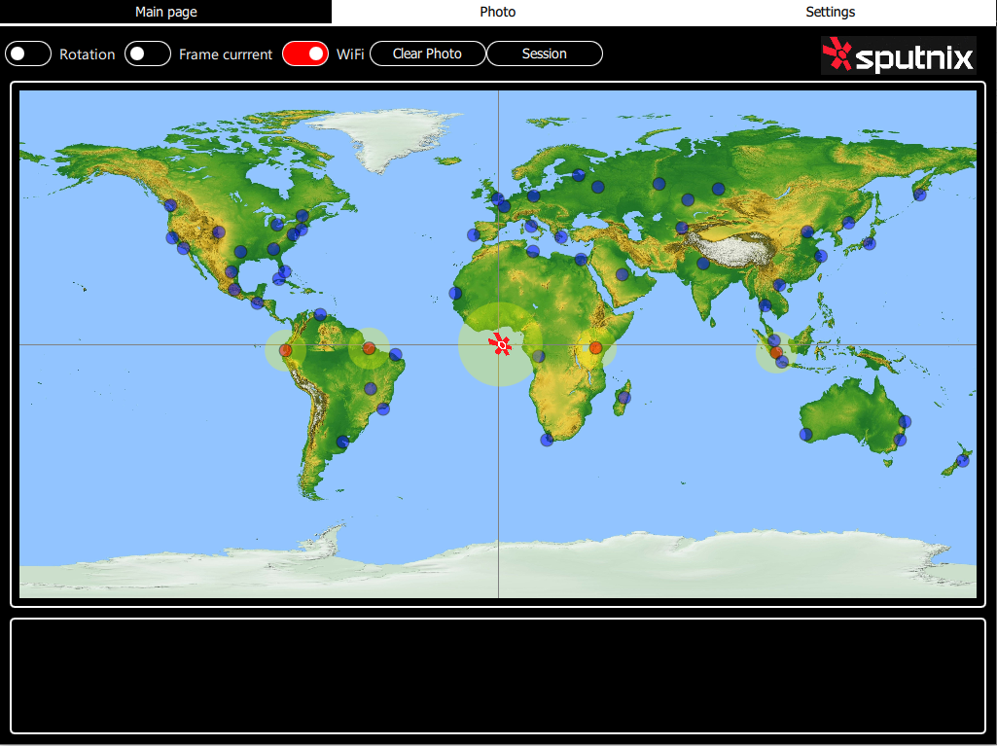Turn on the Frame current toggle
This screenshot has width=997, height=746.
pyautogui.click(x=147, y=53)
